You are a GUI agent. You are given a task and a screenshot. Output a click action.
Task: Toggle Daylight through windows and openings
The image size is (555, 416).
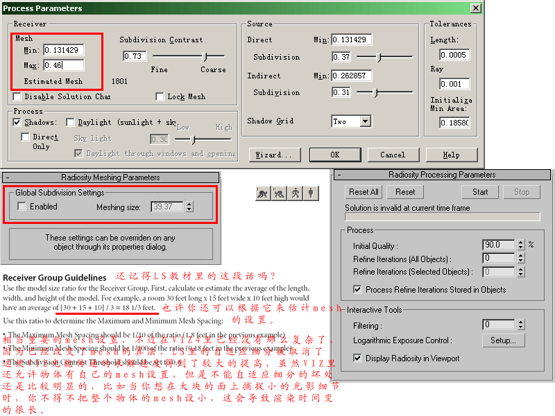pyautogui.click(x=78, y=153)
